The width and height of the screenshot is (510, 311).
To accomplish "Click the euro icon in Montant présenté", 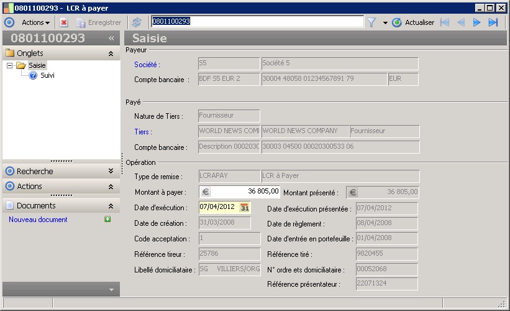I will (x=353, y=192).
